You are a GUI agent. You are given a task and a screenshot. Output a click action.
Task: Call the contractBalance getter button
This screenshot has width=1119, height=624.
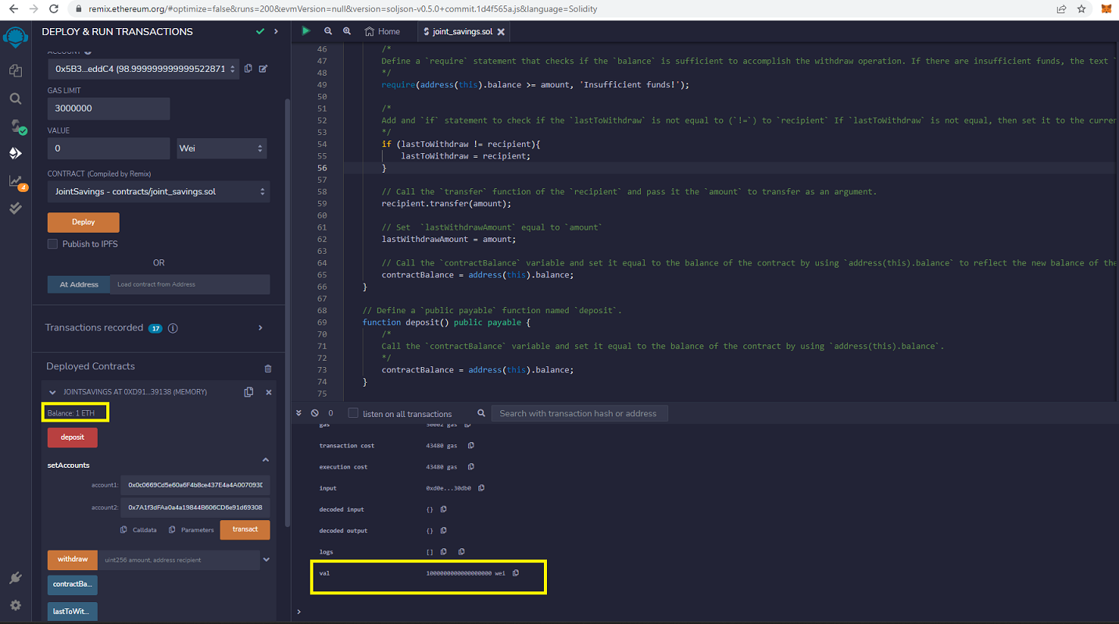[x=73, y=584]
